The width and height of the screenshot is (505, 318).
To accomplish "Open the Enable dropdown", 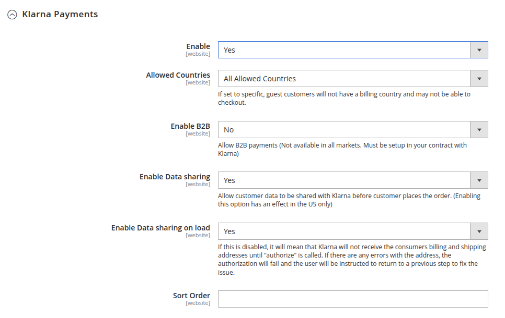I will coord(353,50).
